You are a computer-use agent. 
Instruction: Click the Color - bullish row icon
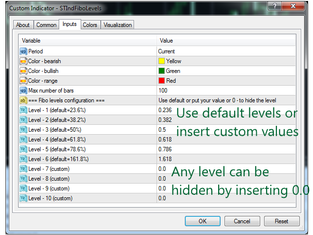[x=23, y=71]
